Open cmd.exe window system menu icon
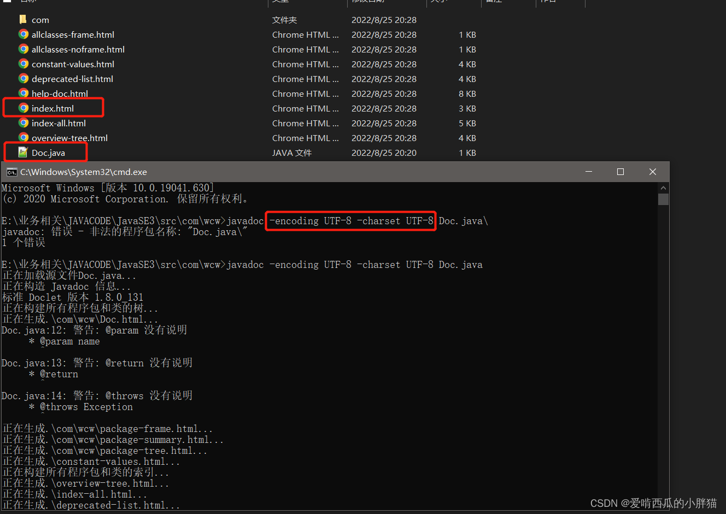 (x=11, y=172)
